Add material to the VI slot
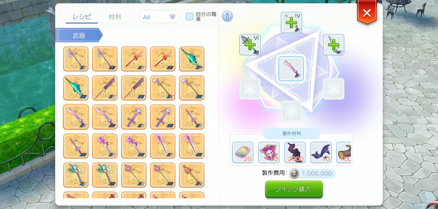This screenshot has width=438, height=209. tap(250, 44)
